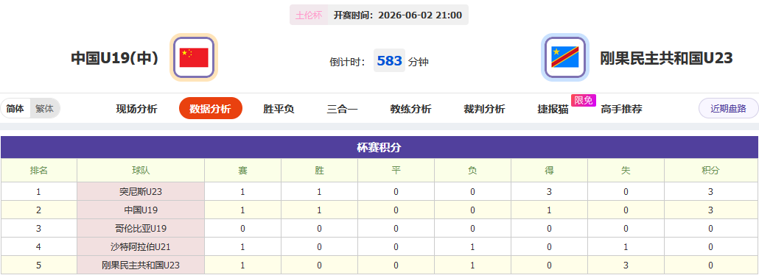Open the 胜平负 tab

pyautogui.click(x=279, y=109)
